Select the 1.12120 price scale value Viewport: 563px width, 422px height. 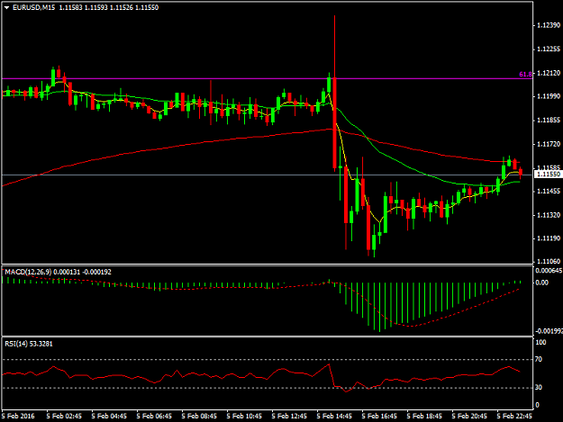click(549, 73)
